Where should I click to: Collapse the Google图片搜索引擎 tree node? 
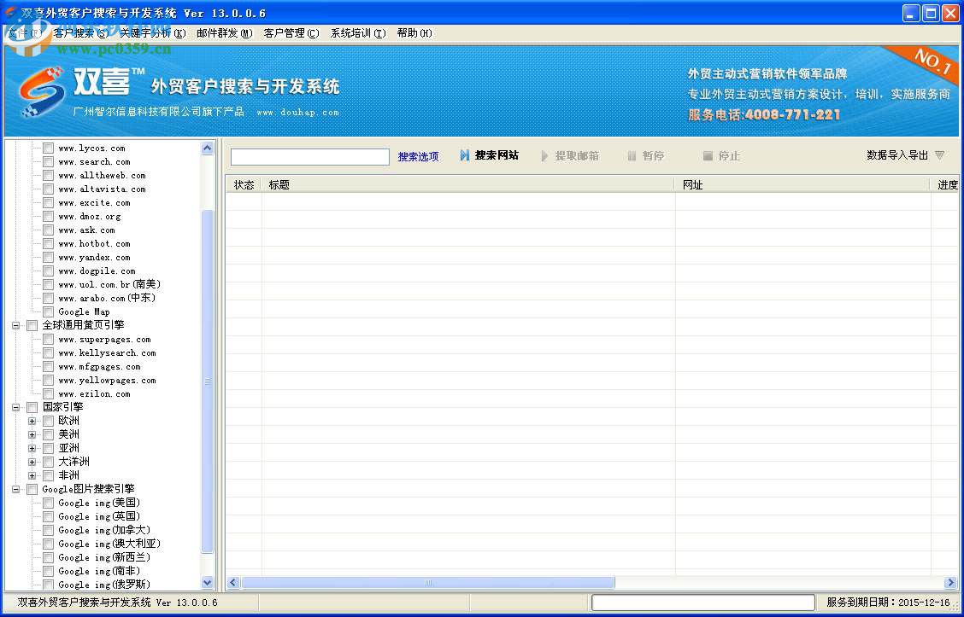[x=15, y=489]
